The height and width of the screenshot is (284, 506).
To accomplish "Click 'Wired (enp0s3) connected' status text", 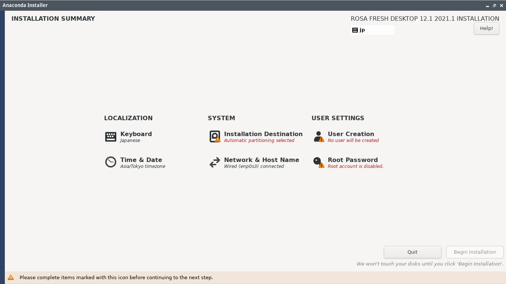I will click(254, 166).
